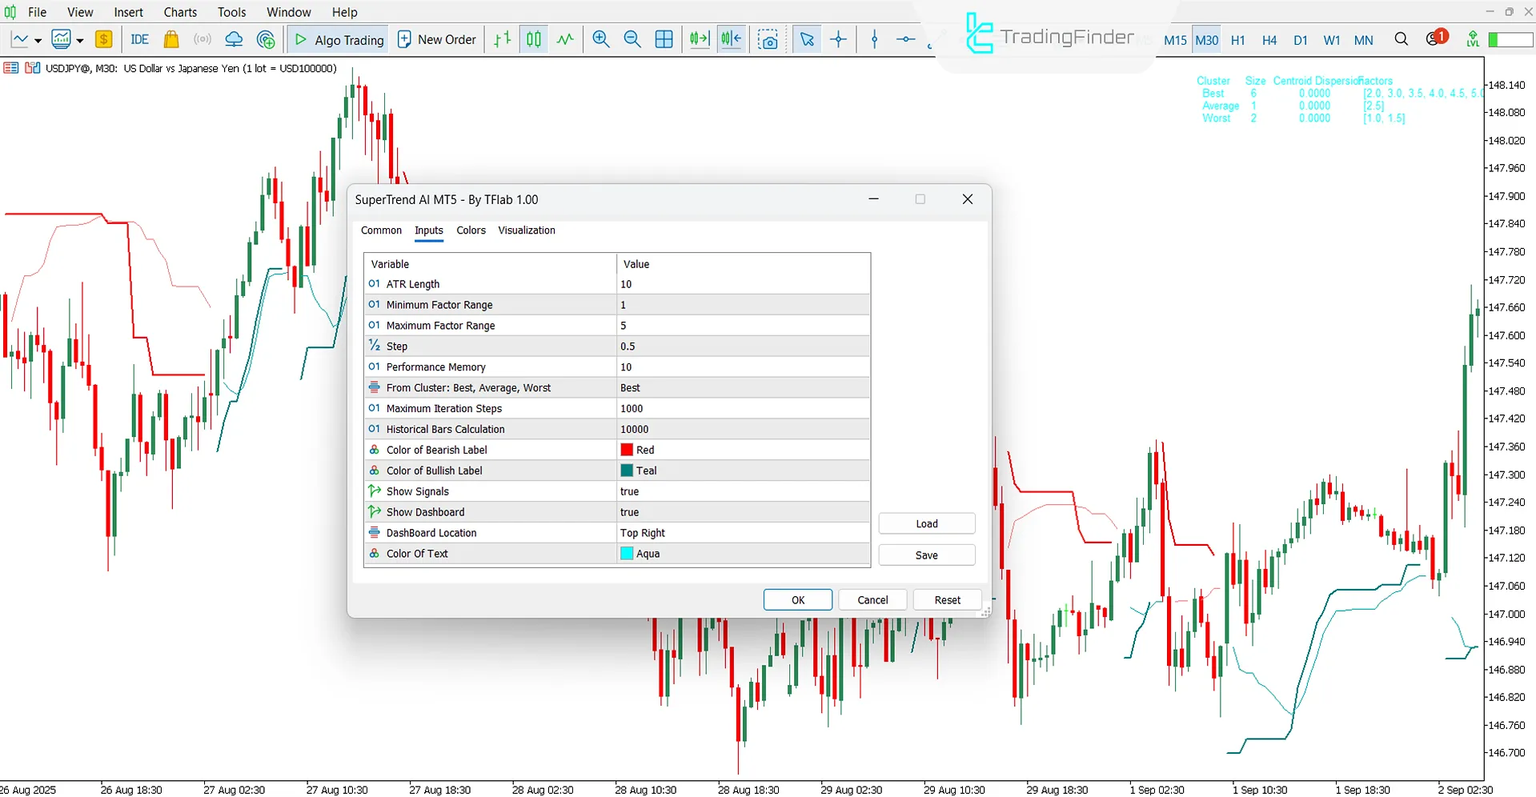Click the Teal bullish label color swatch

626,470
